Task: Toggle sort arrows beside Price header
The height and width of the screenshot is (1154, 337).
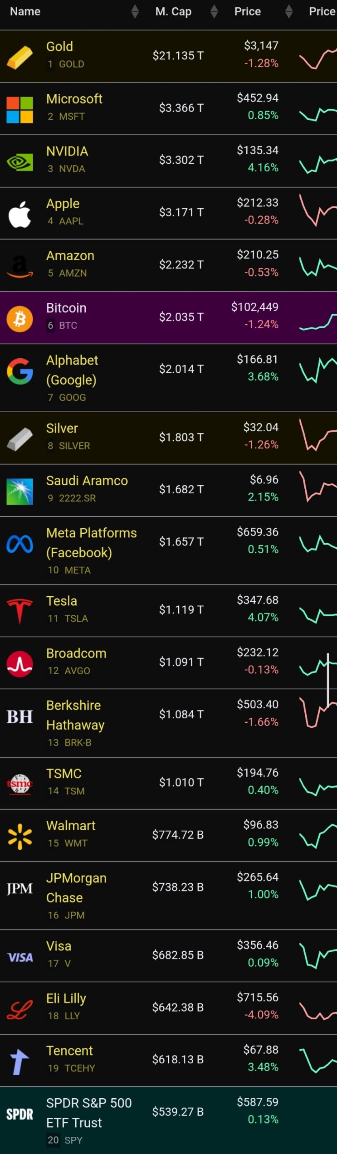Action: tap(288, 12)
